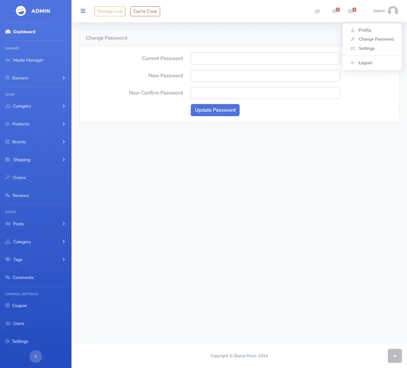Screen dimensions: 407x368
Task: Open Media Manager in sidebar
Action: pos(28,60)
